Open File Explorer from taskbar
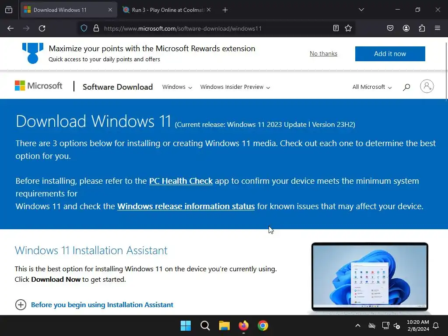 tap(224, 325)
